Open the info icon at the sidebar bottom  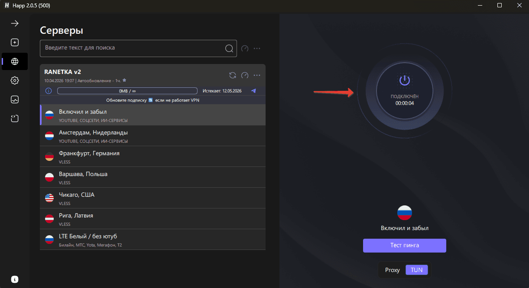point(15,279)
